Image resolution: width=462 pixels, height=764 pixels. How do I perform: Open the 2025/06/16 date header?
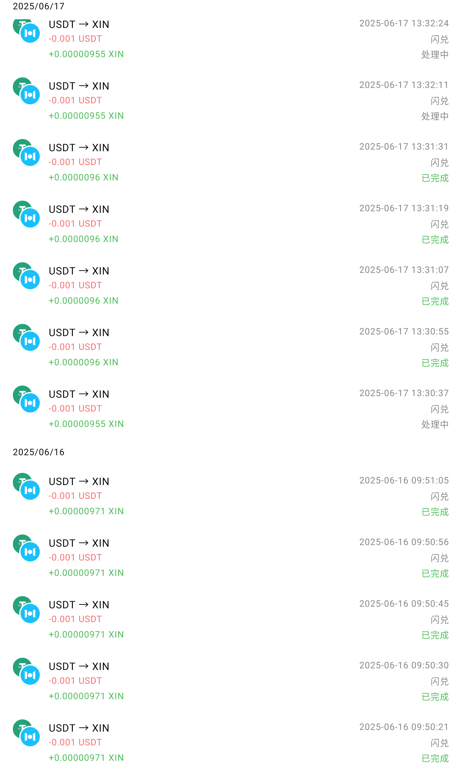click(38, 452)
